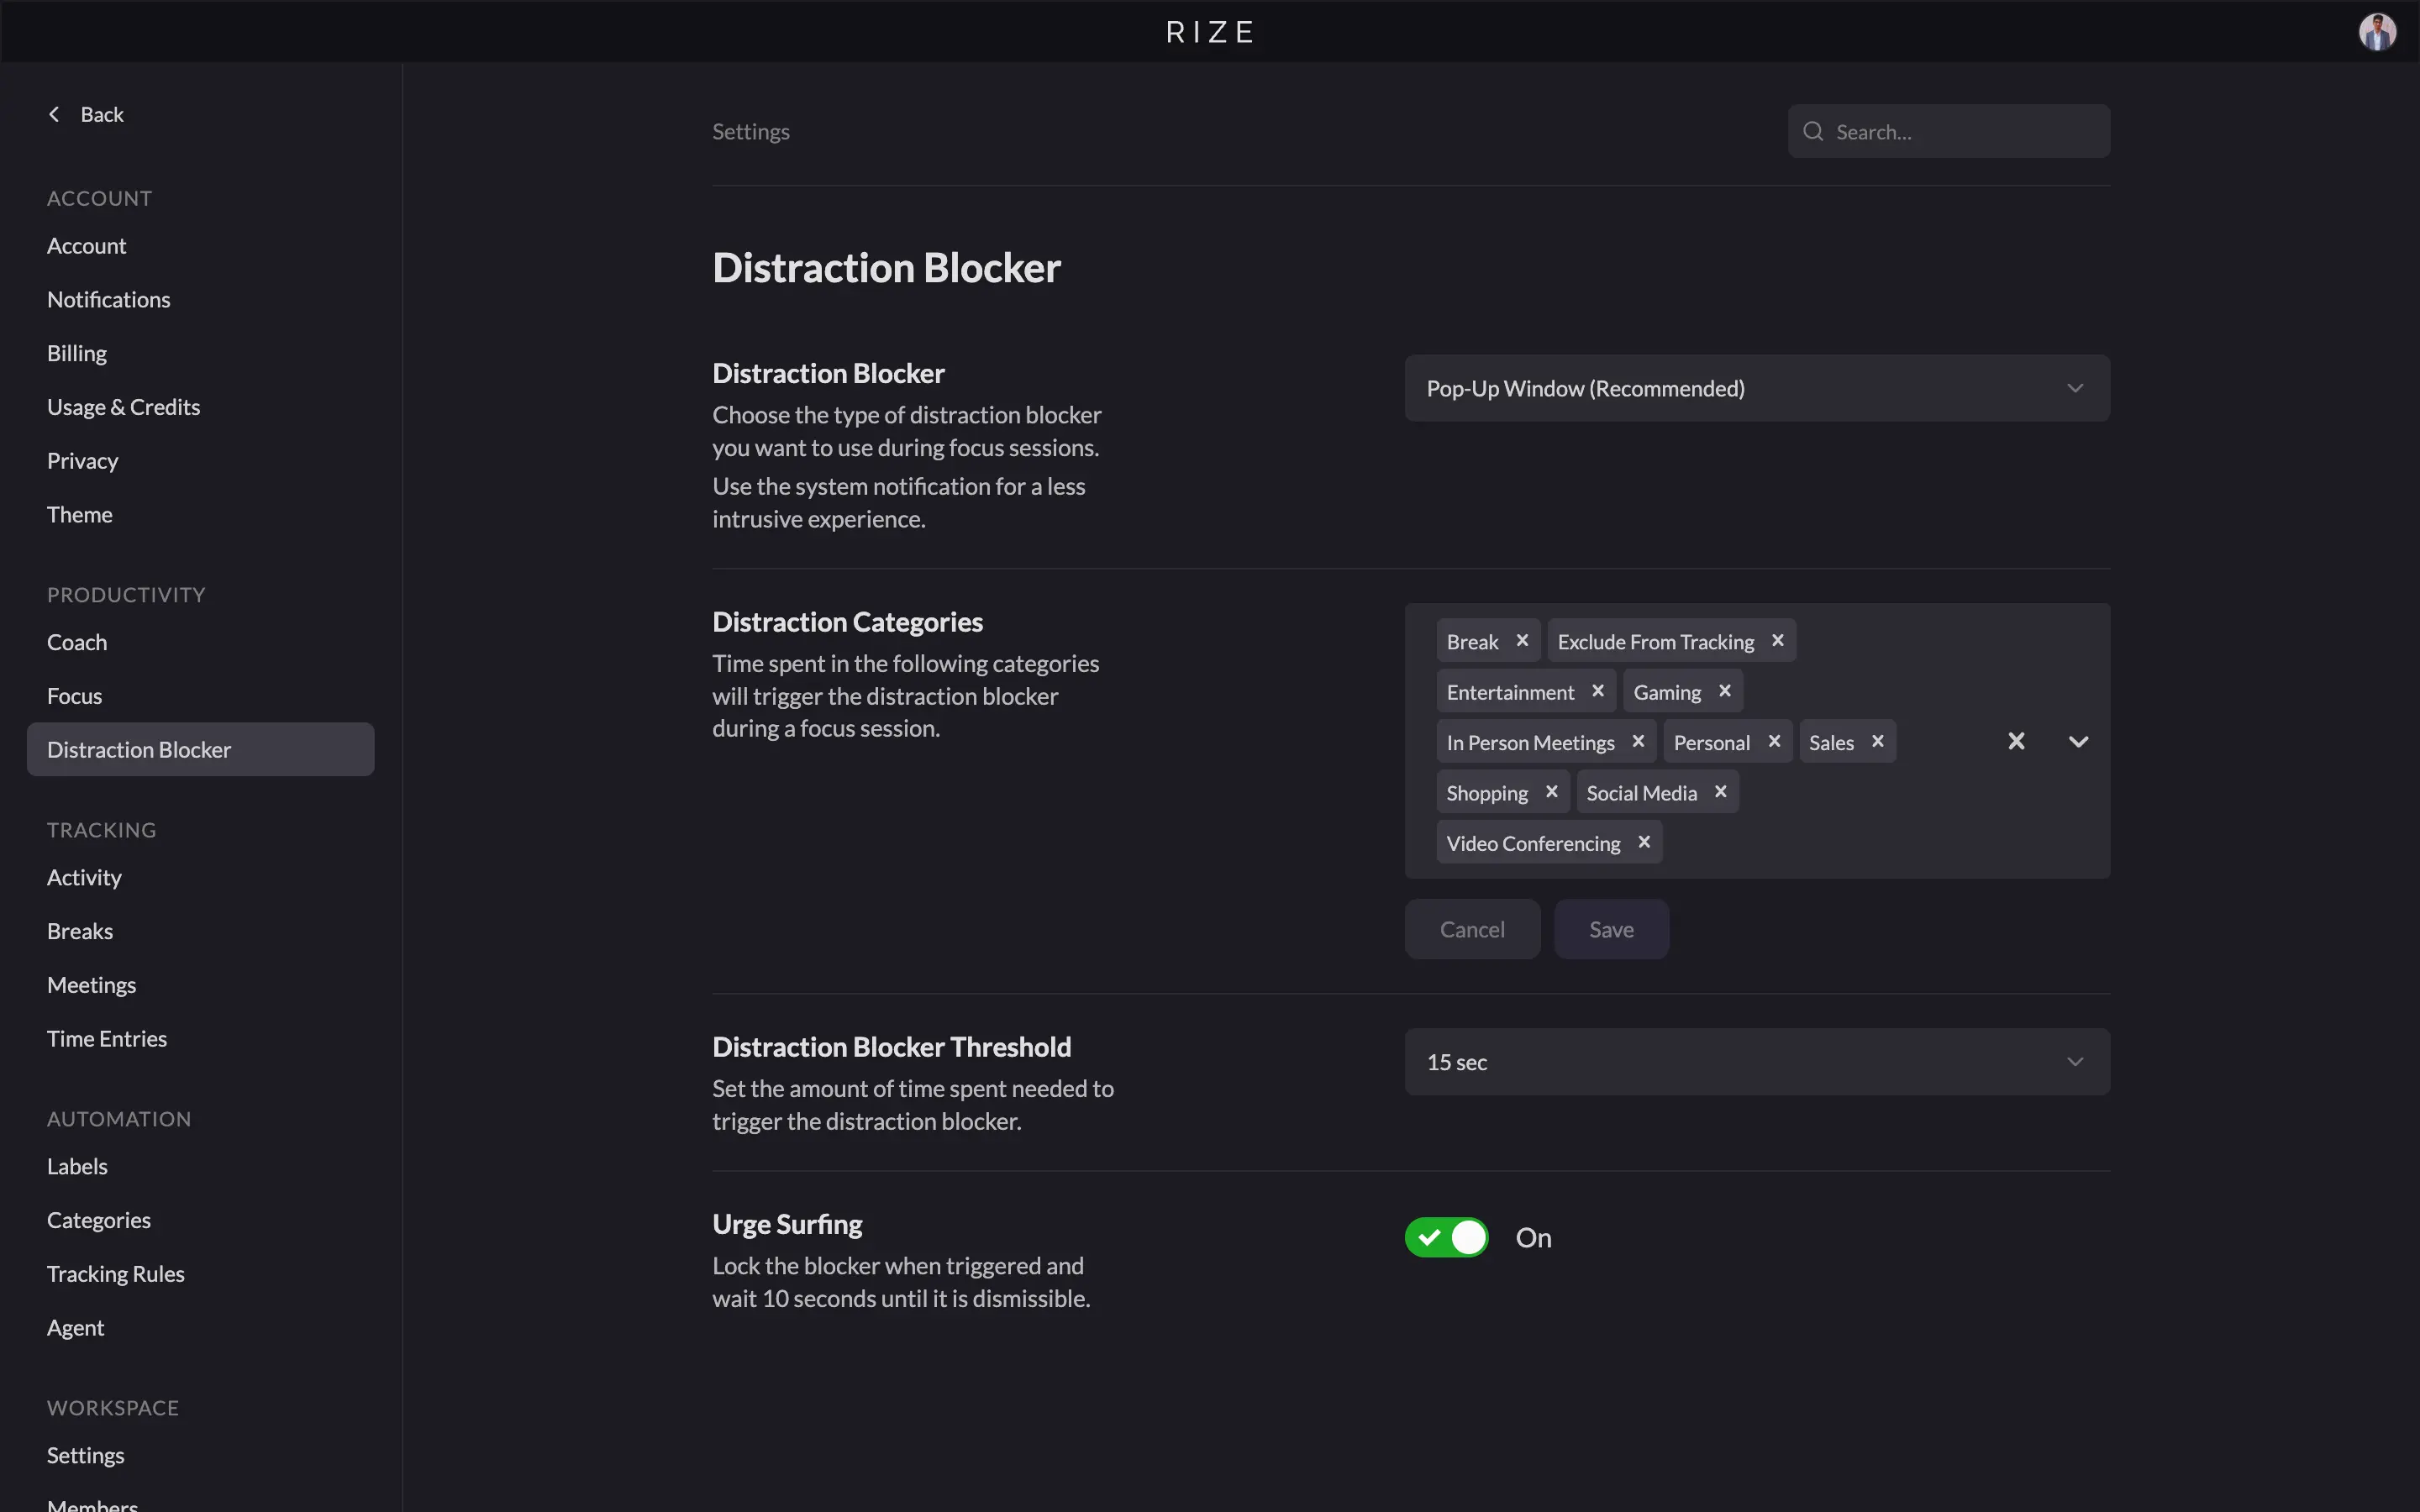2420x1512 pixels.
Task: Select Distraction Blocker in sidebar
Action: point(200,749)
